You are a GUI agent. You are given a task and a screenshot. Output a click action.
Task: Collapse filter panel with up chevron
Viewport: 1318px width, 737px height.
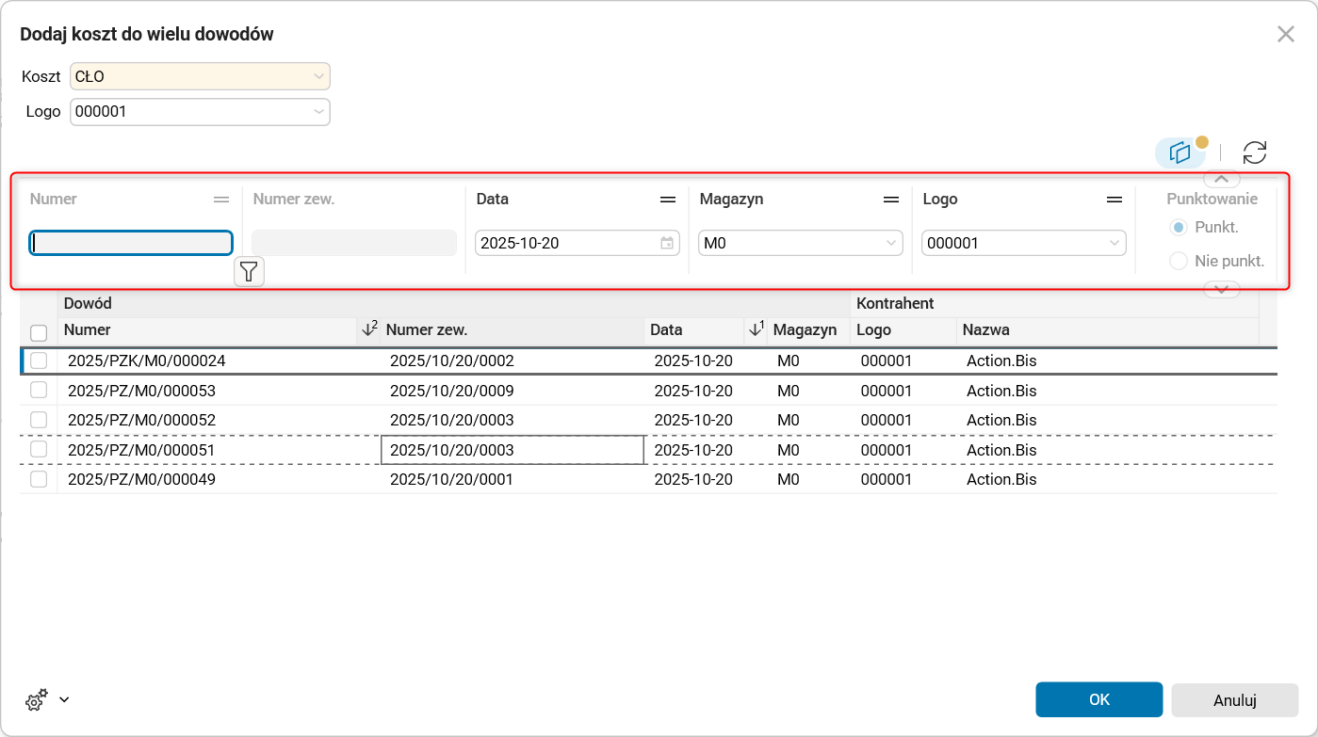tap(1221, 178)
